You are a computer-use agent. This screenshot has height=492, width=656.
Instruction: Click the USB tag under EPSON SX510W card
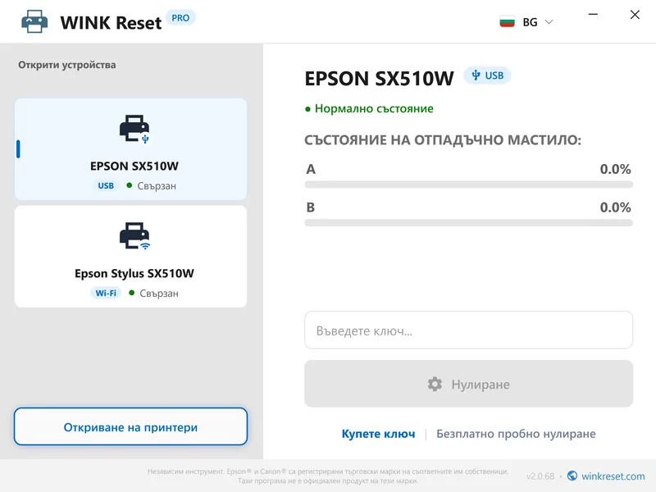tap(106, 186)
